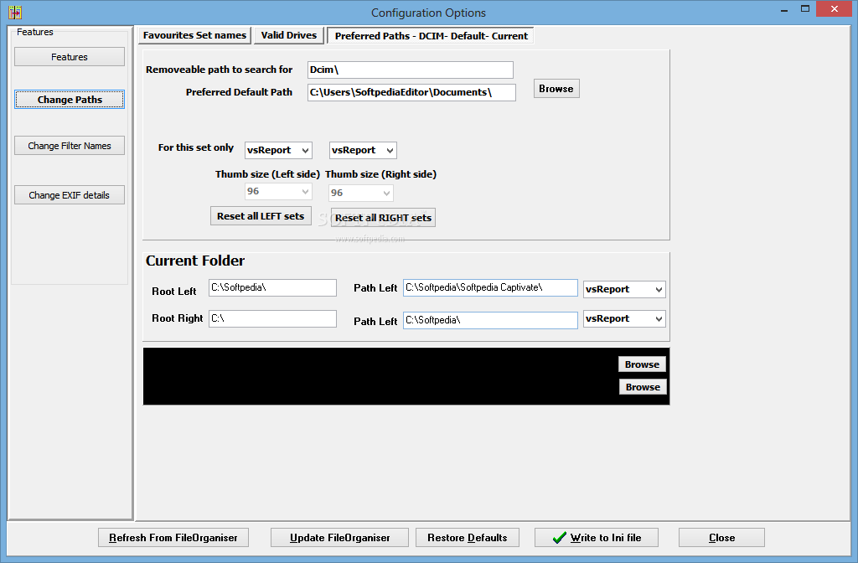Click Restore Defaults button

(x=468, y=538)
